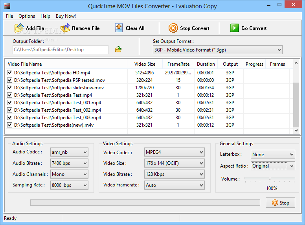Expand the Video Size QCIF dropdown
Screen dimensions: 305x225
pos(174,163)
